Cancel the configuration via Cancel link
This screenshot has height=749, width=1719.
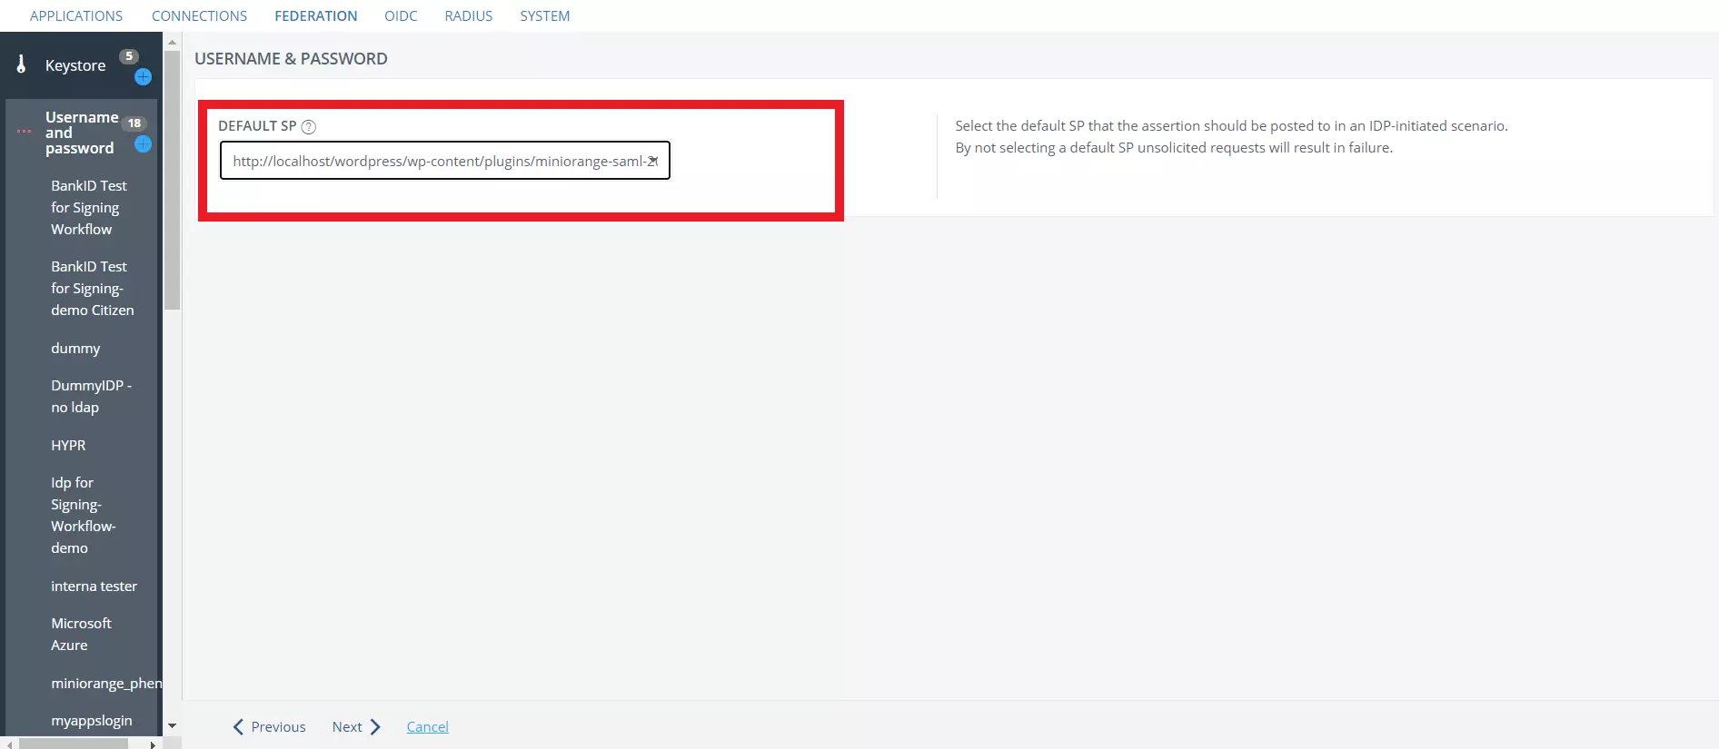pyautogui.click(x=427, y=726)
